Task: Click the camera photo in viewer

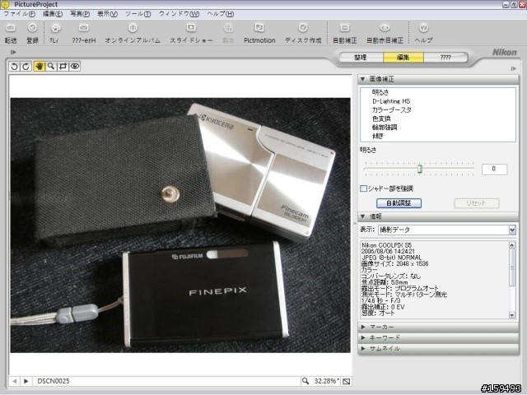Action: pos(180,225)
